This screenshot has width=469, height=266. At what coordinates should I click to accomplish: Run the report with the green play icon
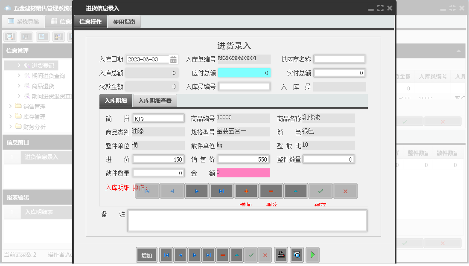(x=312, y=254)
